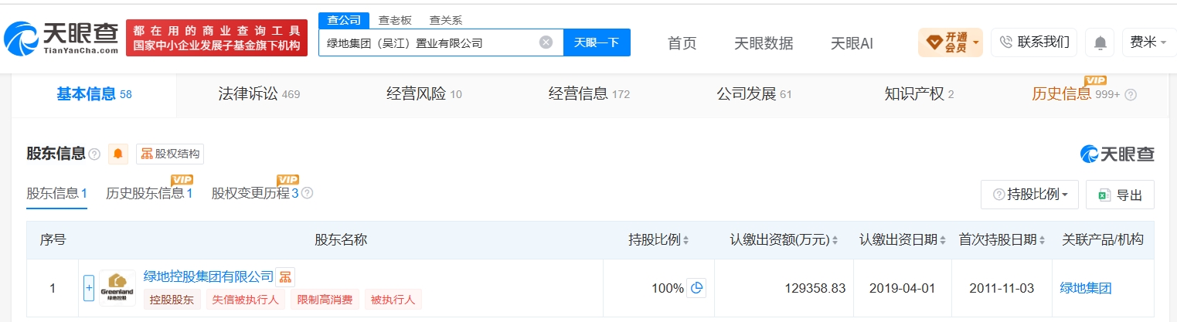1177x322 pixels.
Task: Sort by 首次持股日期 column
Action: (x=1002, y=240)
